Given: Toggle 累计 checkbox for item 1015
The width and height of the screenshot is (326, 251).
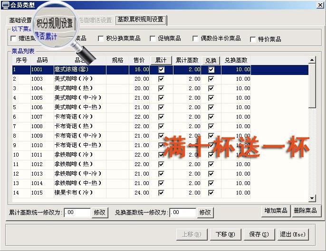Looking at the screenshot, I should pos(162,193).
